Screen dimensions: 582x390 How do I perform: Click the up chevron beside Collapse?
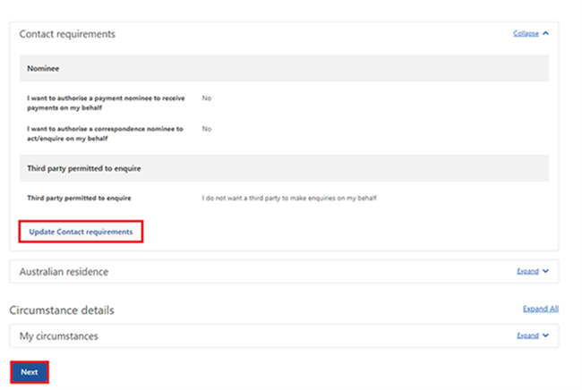pos(545,33)
